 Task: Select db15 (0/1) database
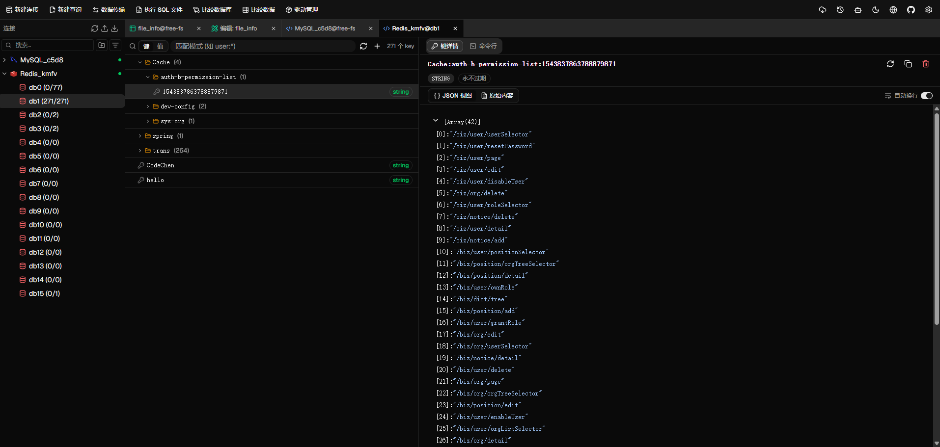tap(62, 293)
